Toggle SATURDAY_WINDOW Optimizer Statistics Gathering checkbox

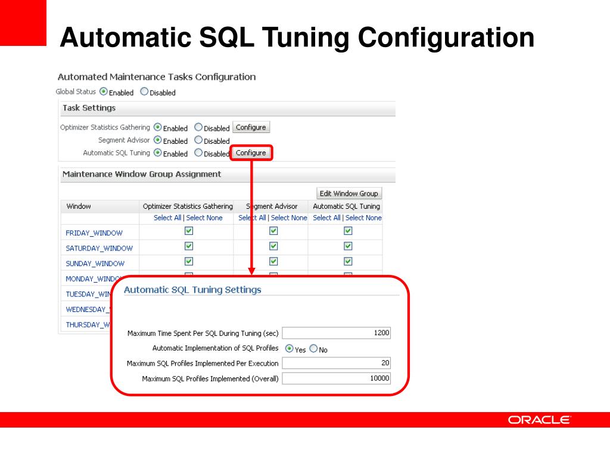point(189,246)
